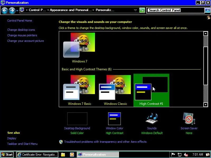The height and width of the screenshot is (158, 211).
Task: Open the Window Color icon
Action: (x=114, y=119)
